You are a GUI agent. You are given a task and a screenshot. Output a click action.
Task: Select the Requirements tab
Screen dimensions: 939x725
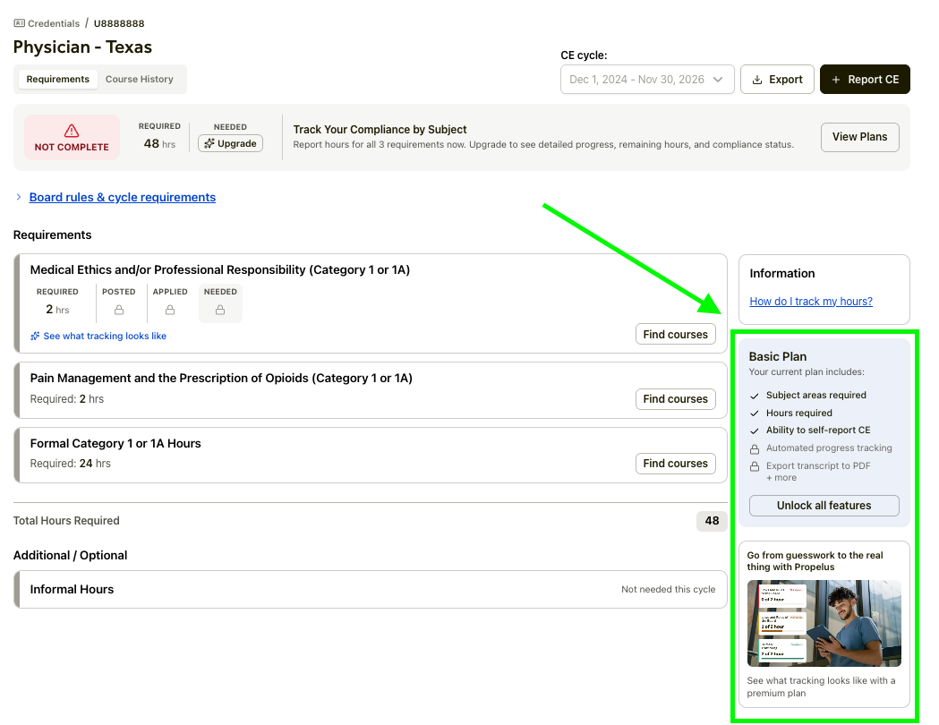[x=58, y=79]
